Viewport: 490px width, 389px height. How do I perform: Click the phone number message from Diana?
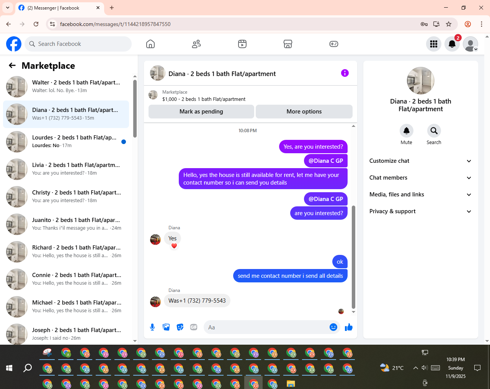coord(197,301)
